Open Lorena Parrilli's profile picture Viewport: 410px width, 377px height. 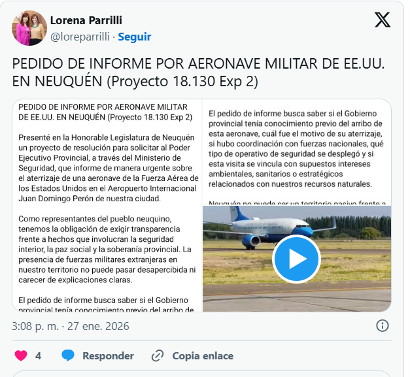pos(29,28)
